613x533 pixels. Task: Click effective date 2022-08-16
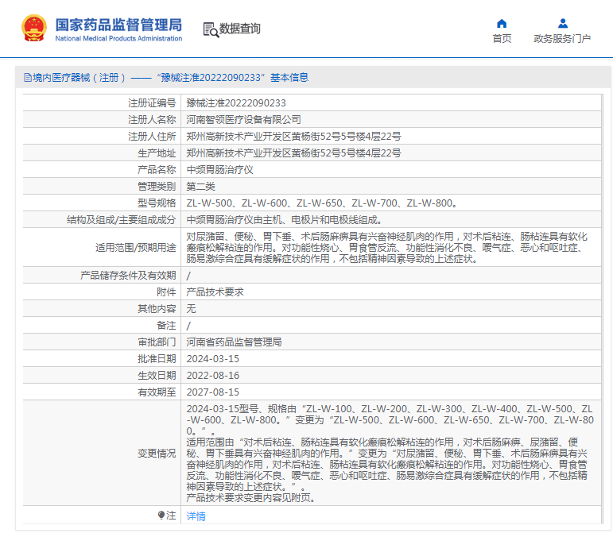pos(212,376)
